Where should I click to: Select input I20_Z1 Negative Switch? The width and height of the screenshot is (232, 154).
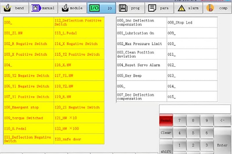tap(79, 107)
